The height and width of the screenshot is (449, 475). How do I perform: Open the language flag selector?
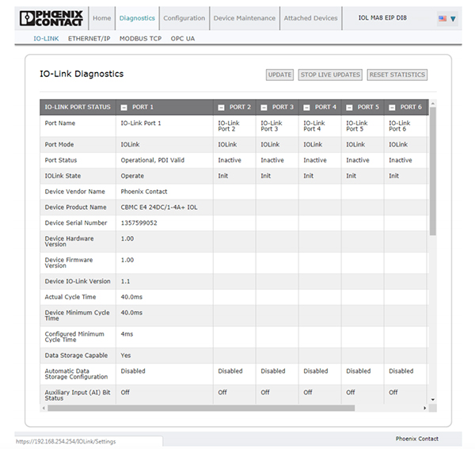(x=446, y=19)
